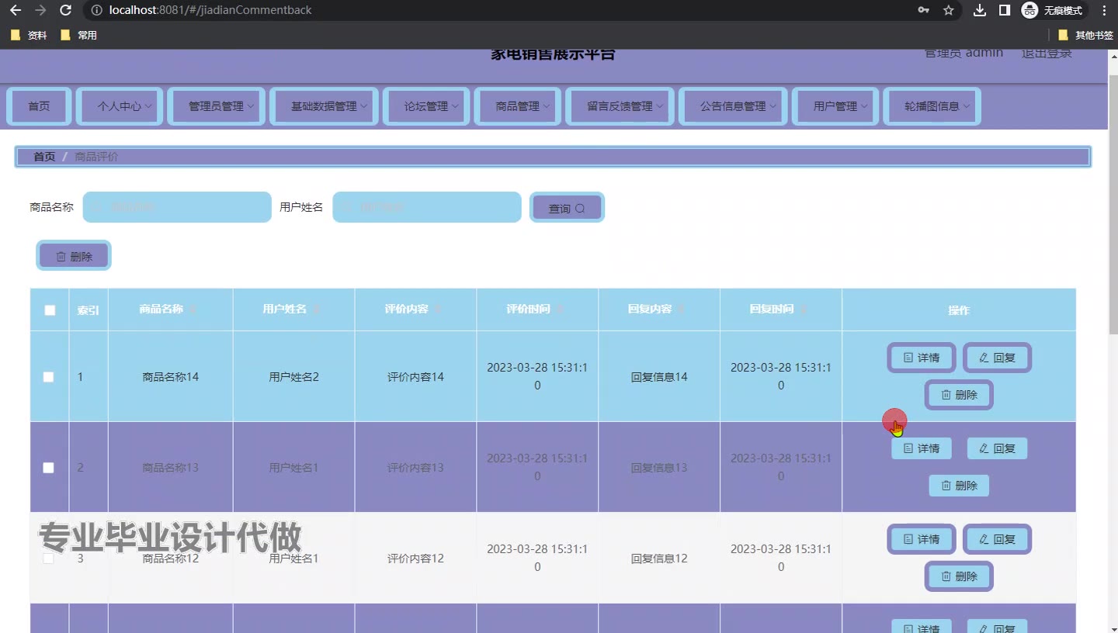Expand the 公告信息管理 menu
Image resolution: width=1118 pixels, height=633 pixels.
click(734, 106)
